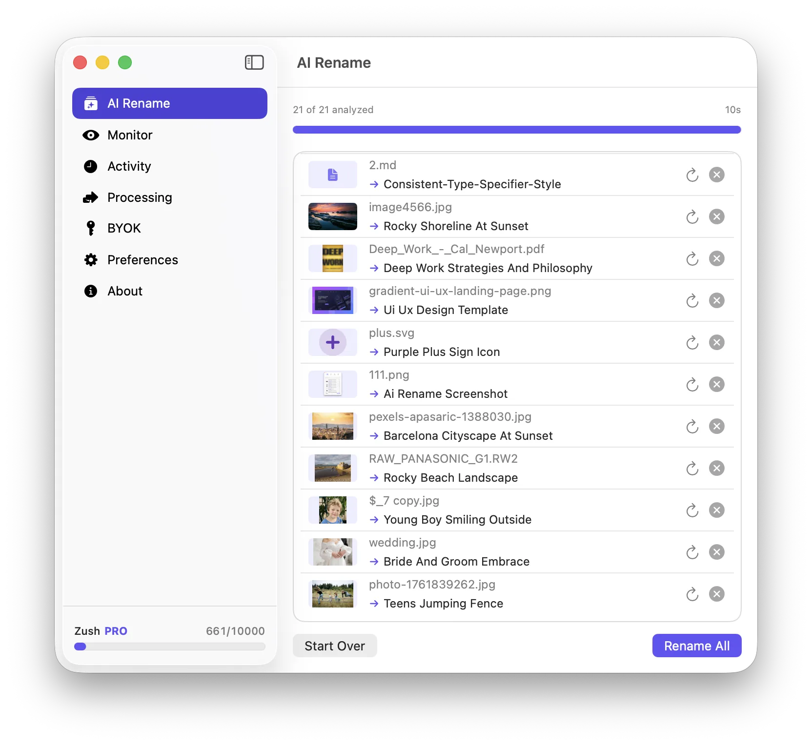Regenerate the name for Deep_Work_-_Cal_Newport.pdf
Viewport: 812px width, 745px height.
coord(692,259)
